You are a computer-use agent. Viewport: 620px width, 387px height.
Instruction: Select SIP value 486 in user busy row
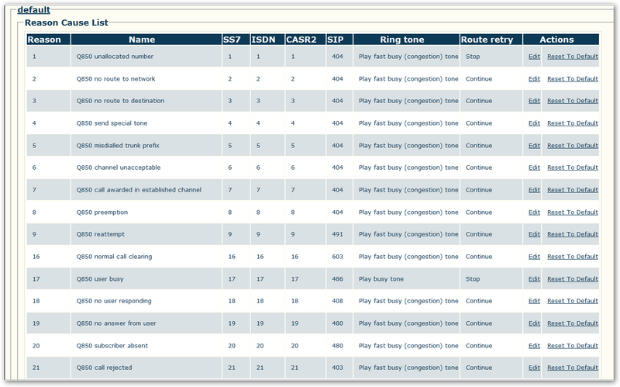(x=339, y=279)
